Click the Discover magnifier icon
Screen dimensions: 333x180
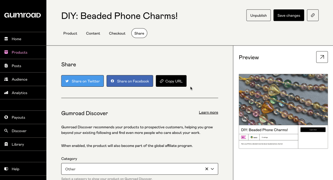pos(6,131)
